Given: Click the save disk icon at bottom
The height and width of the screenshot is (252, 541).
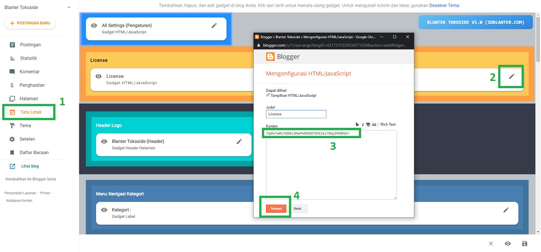Looking at the screenshot, I should point(524,243).
